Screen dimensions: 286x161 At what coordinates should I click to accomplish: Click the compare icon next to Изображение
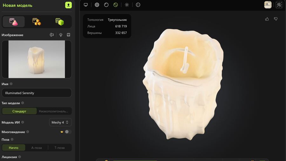click(52, 35)
